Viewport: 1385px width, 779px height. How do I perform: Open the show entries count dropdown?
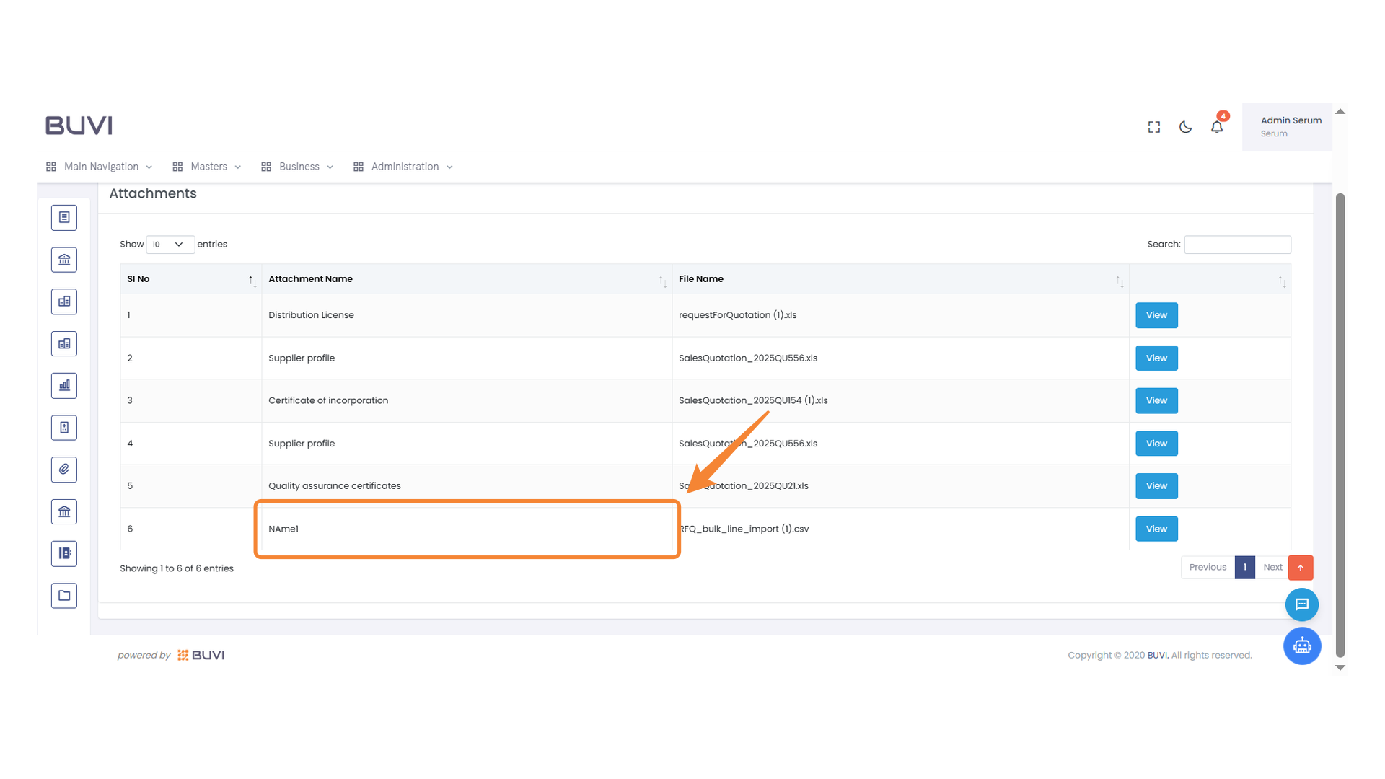pyautogui.click(x=170, y=245)
